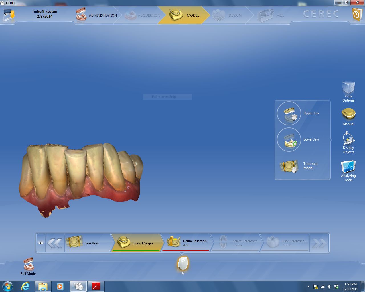The width and height of the screenshot is (365, 292).
Task: Advance with the double right arrow
Action: click(319, 243)
